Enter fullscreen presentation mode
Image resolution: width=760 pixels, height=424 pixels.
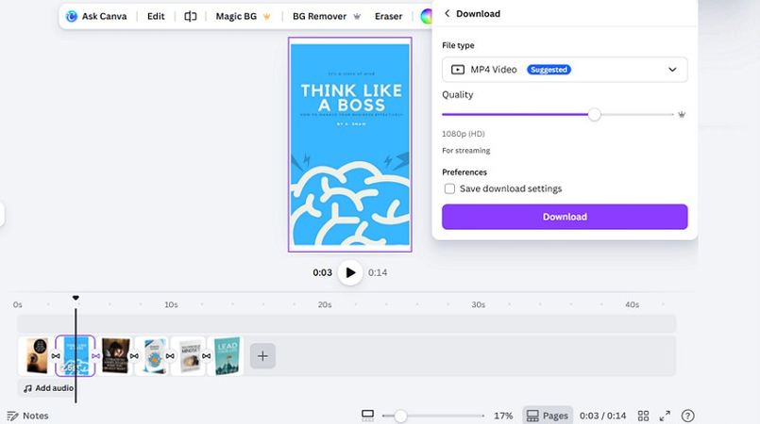tap(665, 416)
